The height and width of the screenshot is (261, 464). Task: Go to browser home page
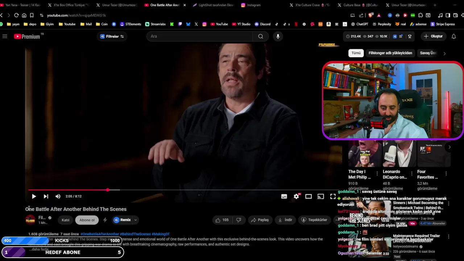click(x=24, y=15)
